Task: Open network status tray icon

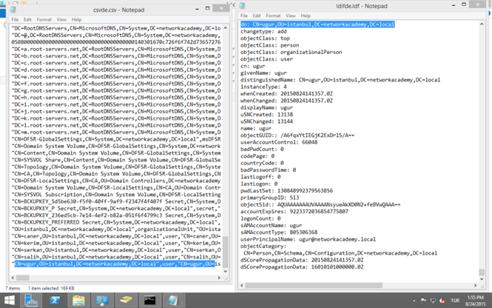Action: tap(433, 301)
